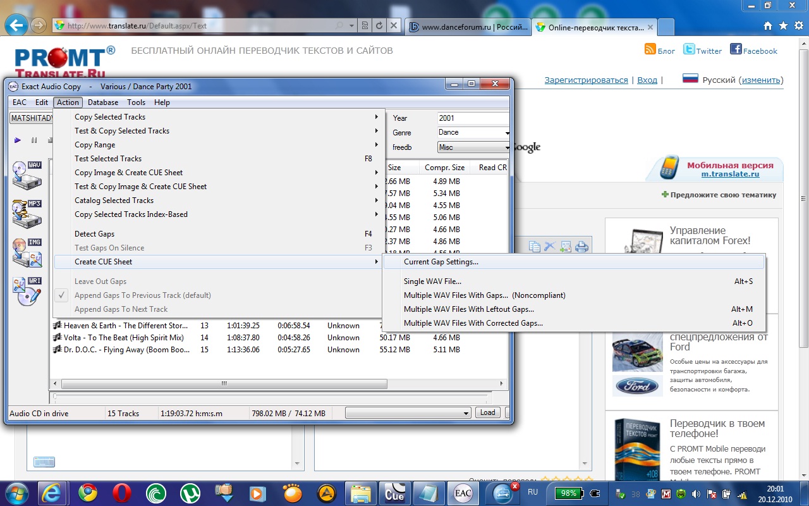Click the browser refresh icon

[x=379, y=26]
